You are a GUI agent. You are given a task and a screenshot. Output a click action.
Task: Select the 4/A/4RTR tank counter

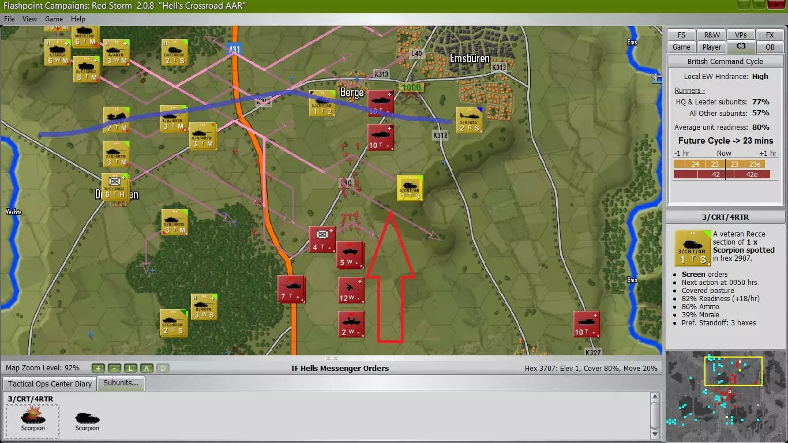203,136
